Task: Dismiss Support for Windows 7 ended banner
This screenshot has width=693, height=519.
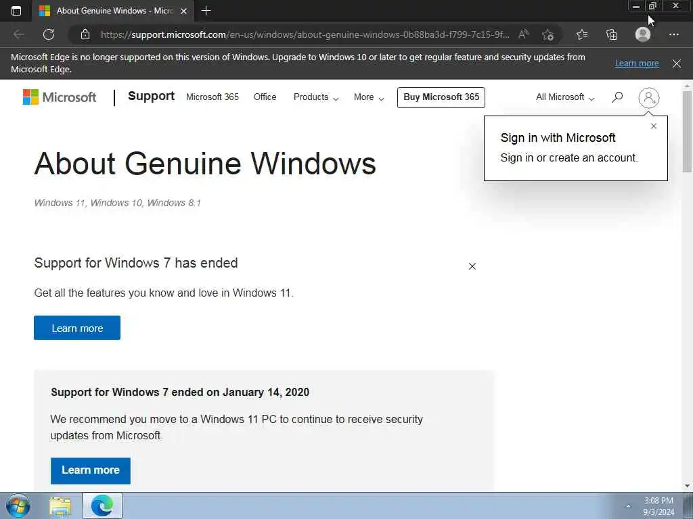Action: pyautogui.click(x=472, y=266)
